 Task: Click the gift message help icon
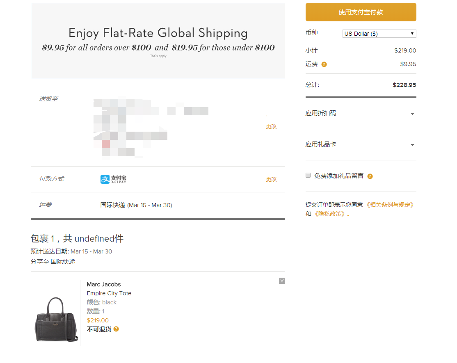point(370,176)
